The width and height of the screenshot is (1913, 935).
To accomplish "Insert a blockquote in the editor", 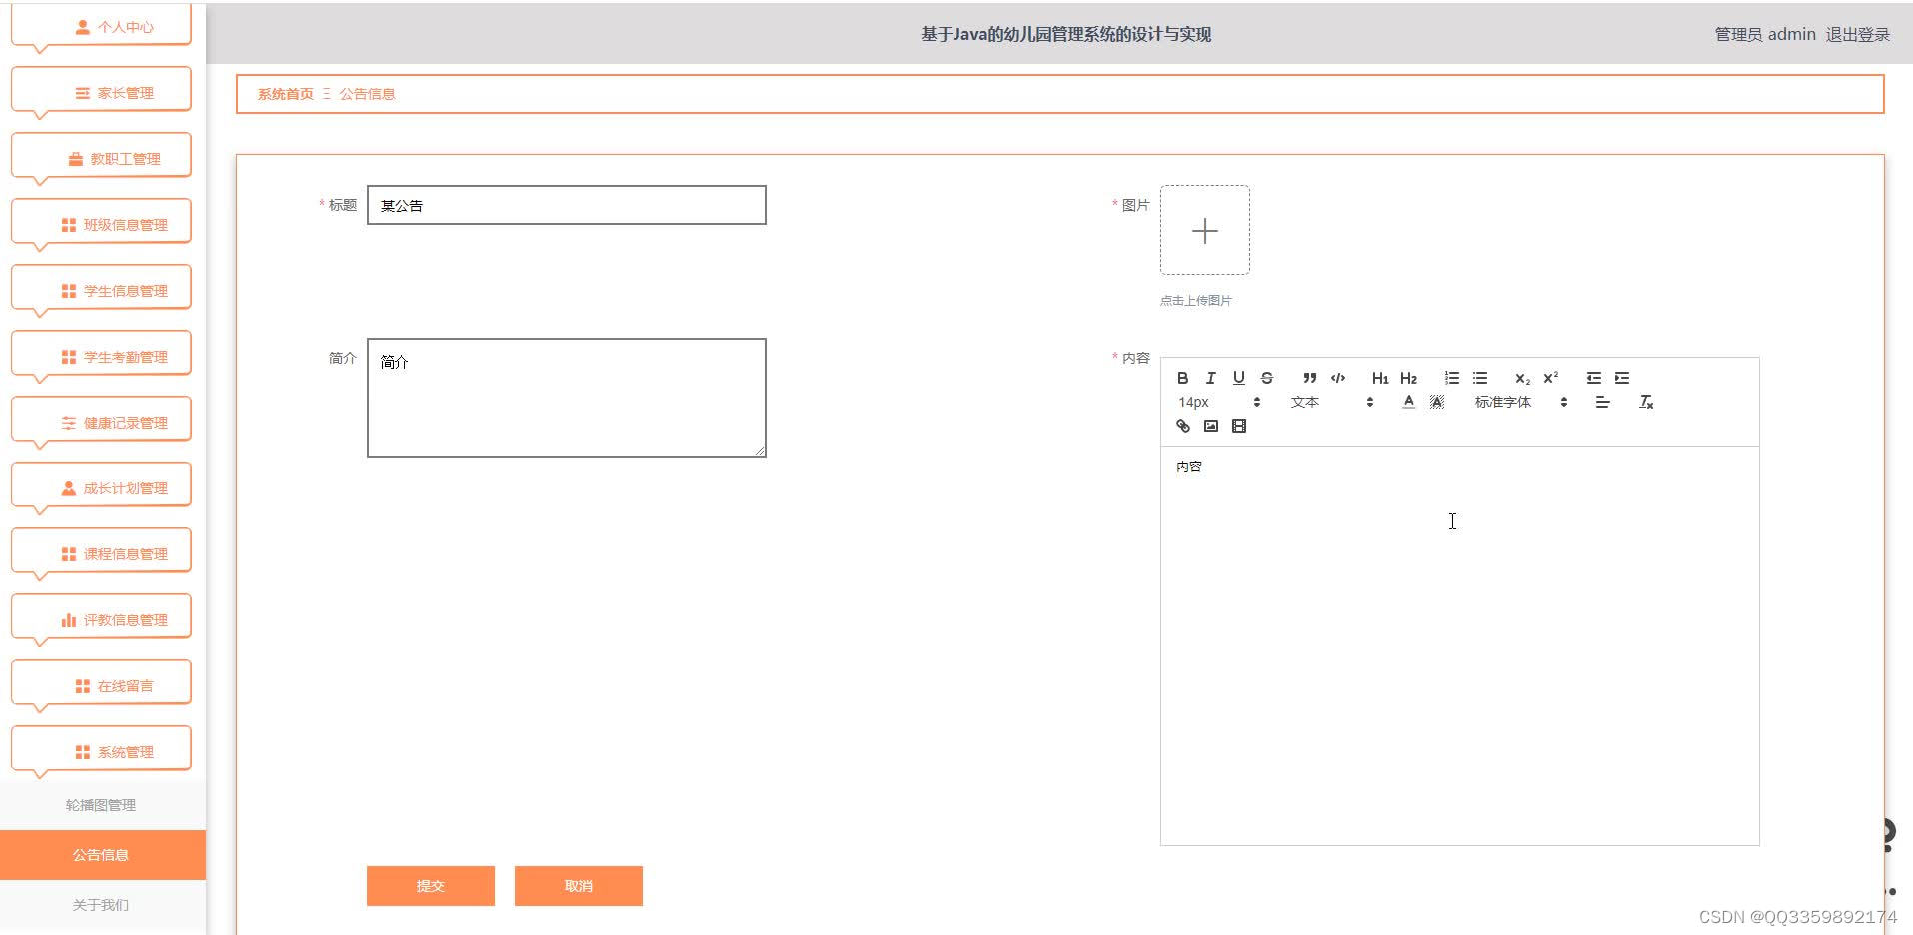I will [1309, 378].
